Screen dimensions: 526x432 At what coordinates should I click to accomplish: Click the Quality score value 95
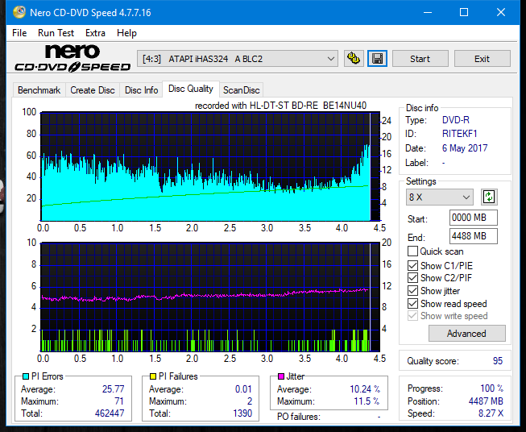[498, 361]
